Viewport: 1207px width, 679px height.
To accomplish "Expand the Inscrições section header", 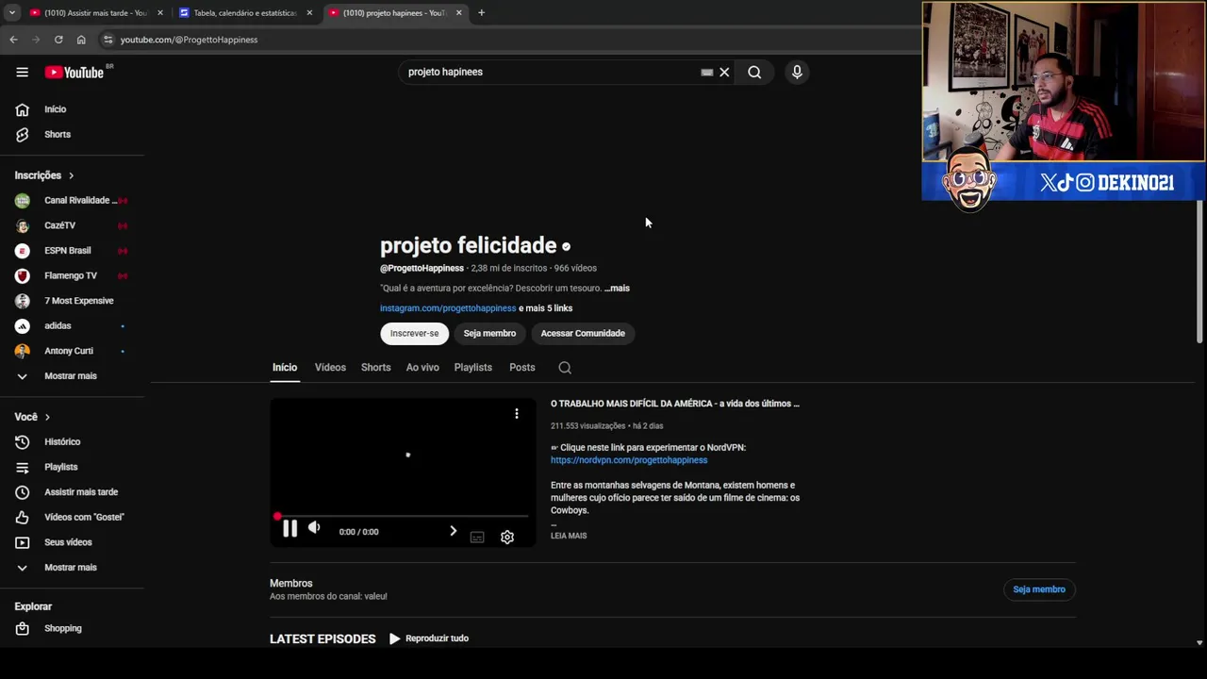I will tap(43, 175).
